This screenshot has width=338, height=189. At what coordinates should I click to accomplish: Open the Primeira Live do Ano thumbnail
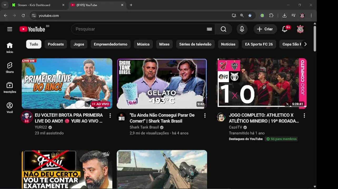[67, 83]
